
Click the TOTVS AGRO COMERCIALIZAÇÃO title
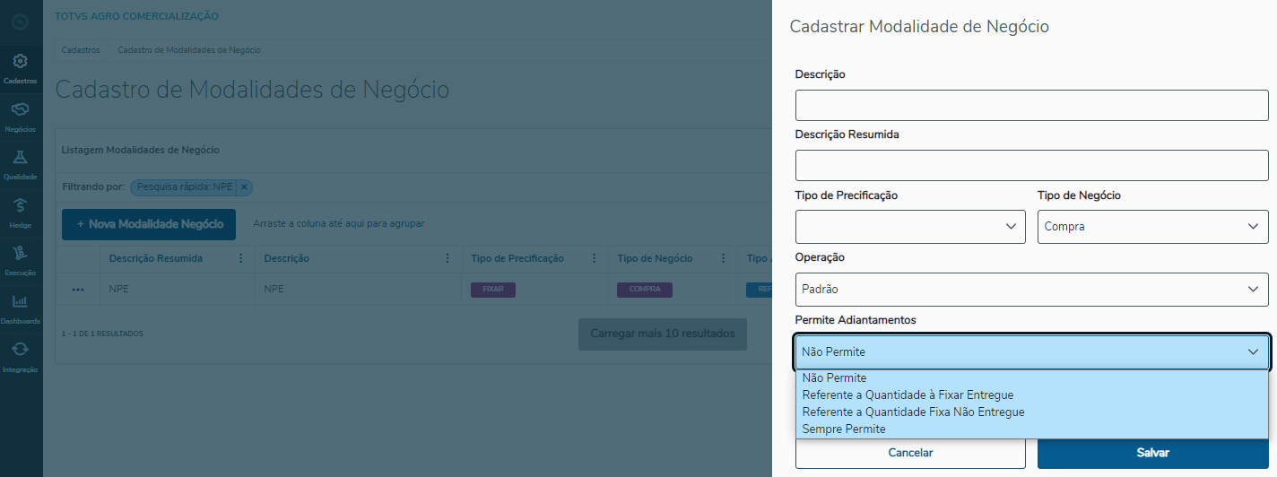click(x=136, y=16)
